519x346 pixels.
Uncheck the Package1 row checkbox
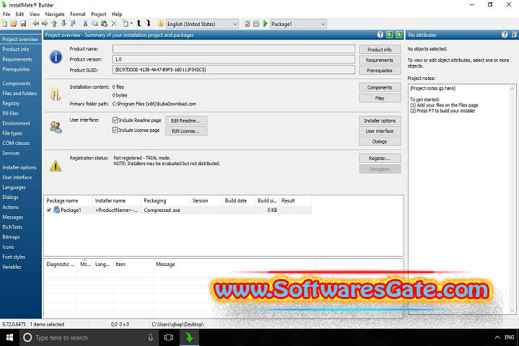click(x=49, y=210)
